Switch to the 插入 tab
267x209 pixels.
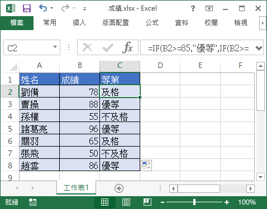tap(79, 23)
